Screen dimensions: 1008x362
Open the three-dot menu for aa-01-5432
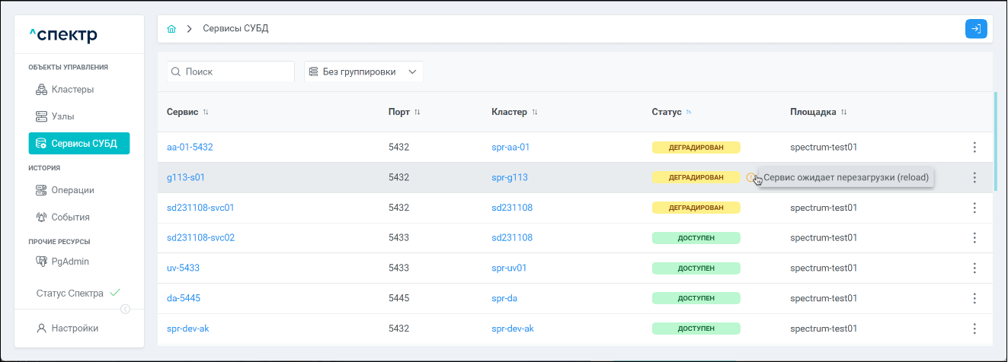tap(974, 148)
